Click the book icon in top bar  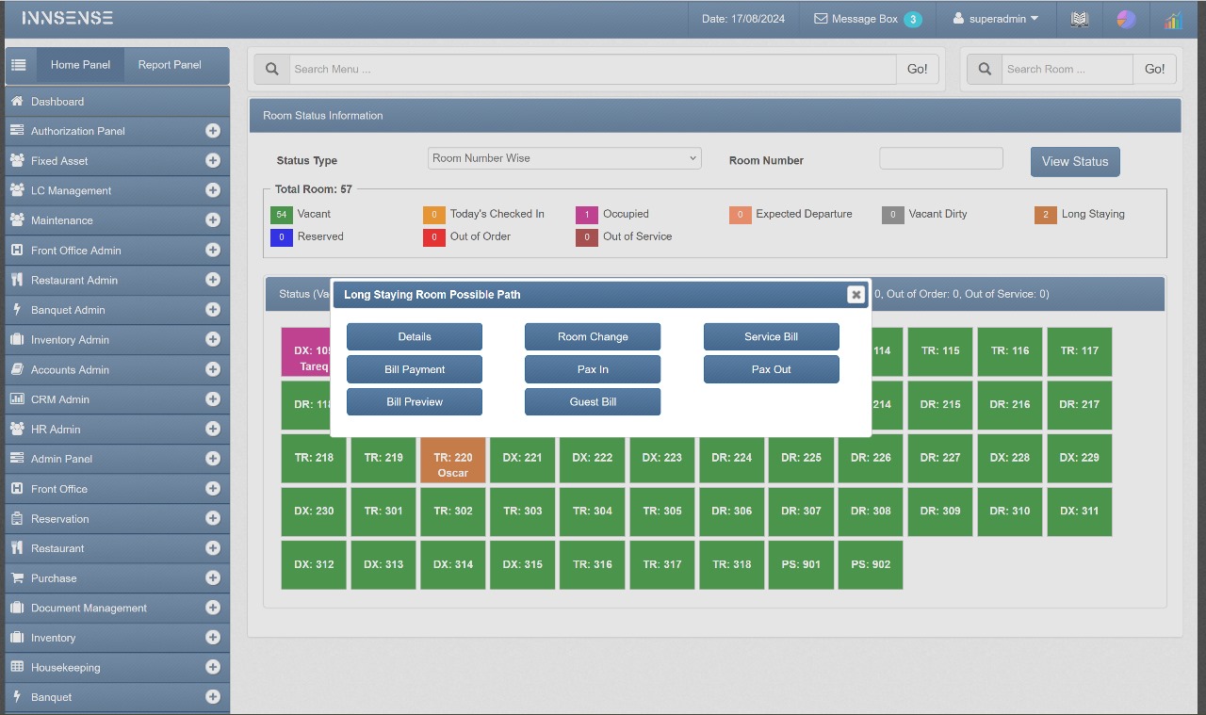1080,19
